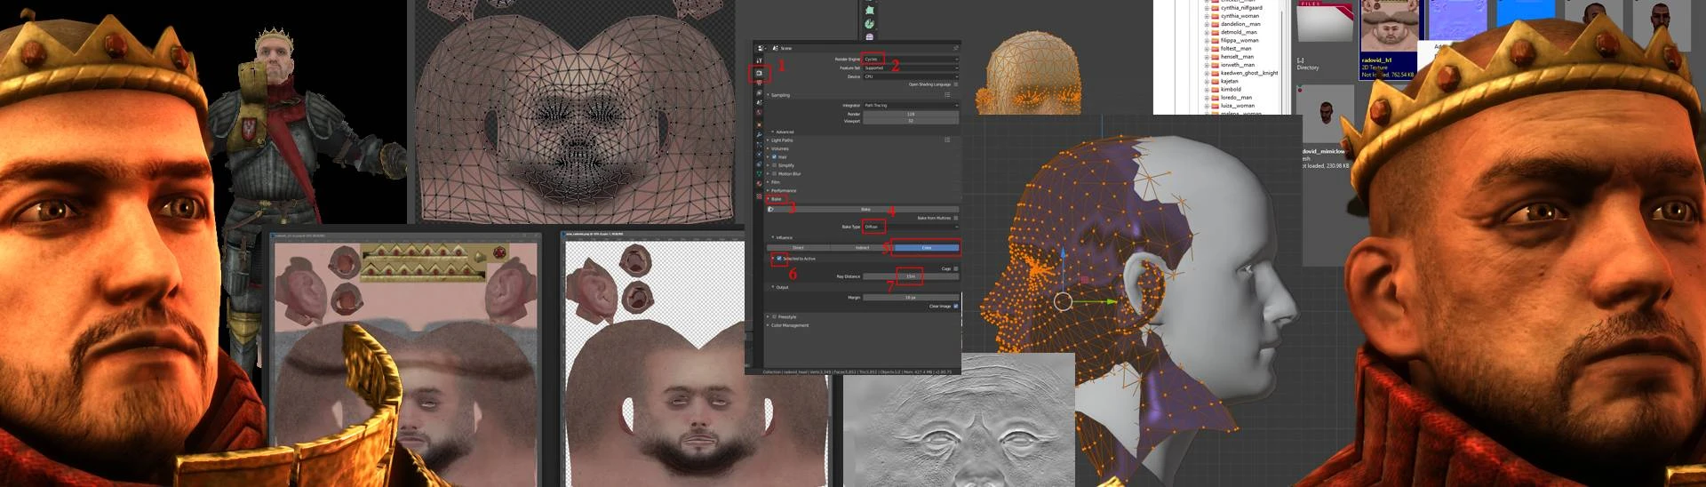
Task: Open the Physics properties tab icon
Action: click(x=760, y=155)
